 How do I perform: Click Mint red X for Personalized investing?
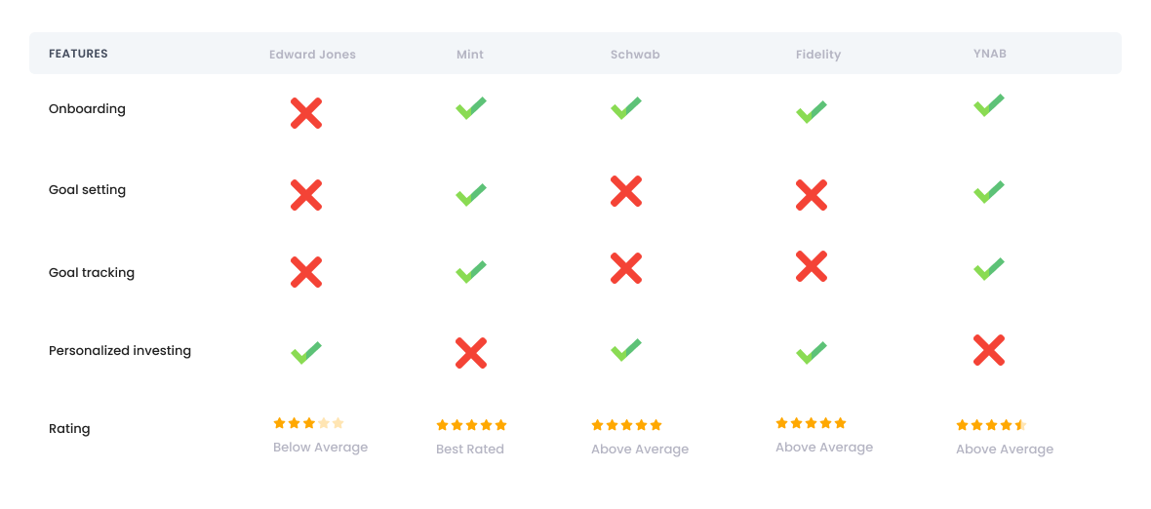471,353
